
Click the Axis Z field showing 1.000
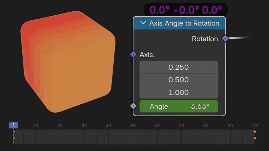pyautogui.click(x=179, y=92)
